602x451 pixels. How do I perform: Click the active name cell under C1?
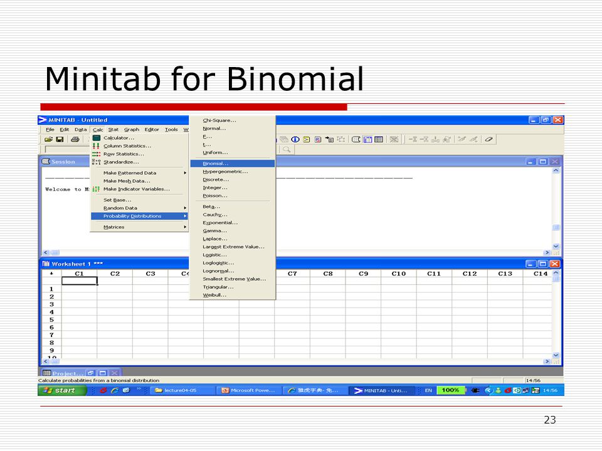click(x=80, y=281)
